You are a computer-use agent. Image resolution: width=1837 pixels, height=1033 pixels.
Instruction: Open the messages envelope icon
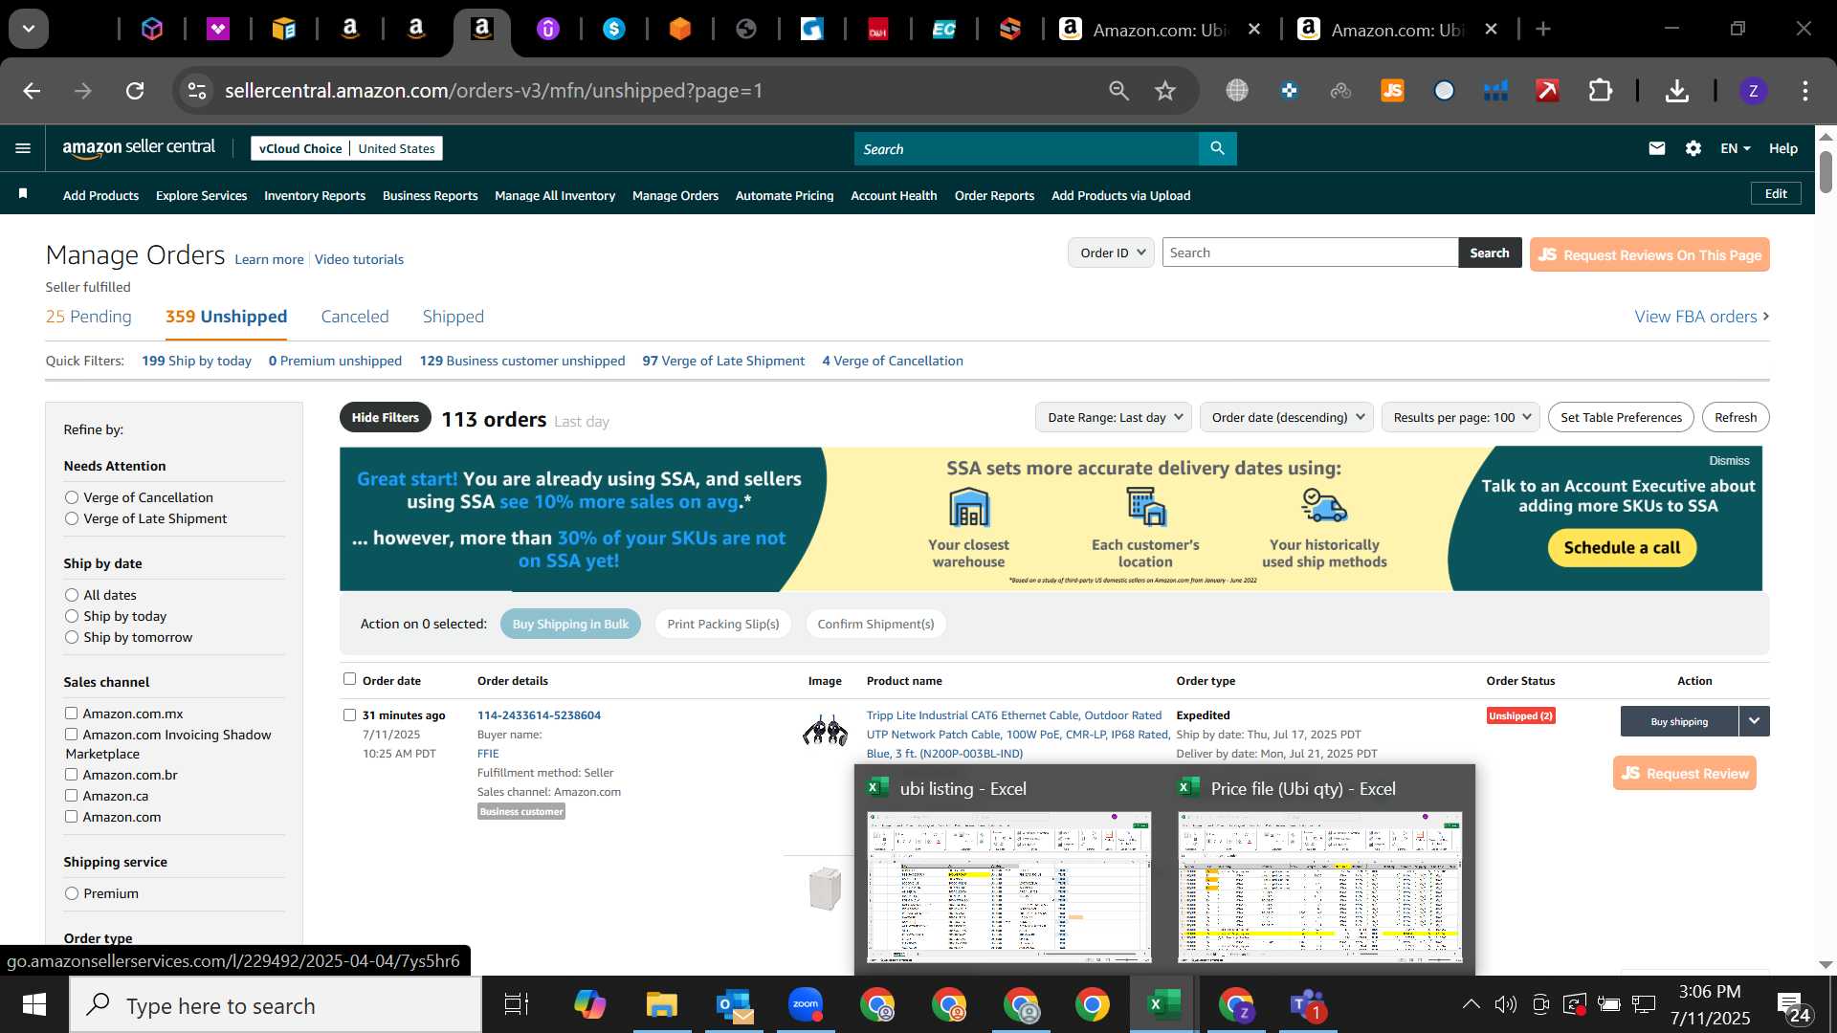[1656, 148]
